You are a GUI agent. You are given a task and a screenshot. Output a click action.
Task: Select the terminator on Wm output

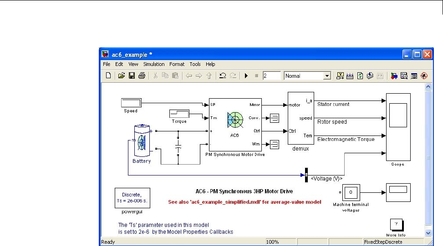(275, 145)
